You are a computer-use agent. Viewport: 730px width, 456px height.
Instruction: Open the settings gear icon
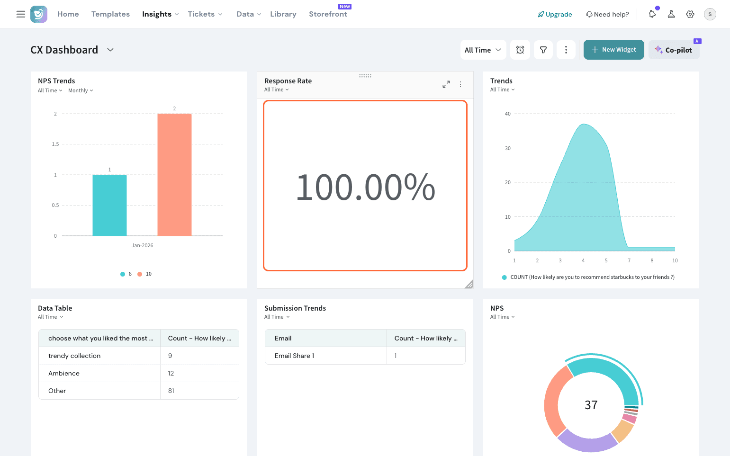tap(690, 14)
